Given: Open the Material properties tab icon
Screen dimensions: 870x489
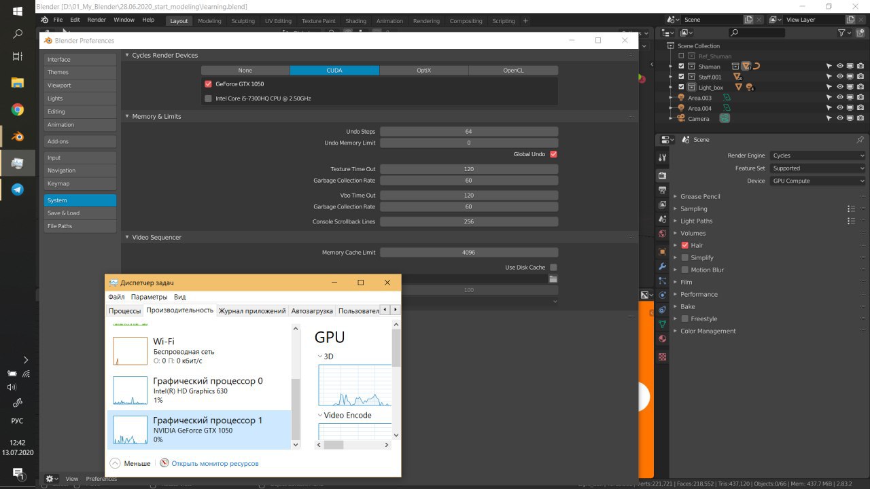Looking at the screenshot, I should (x=663, y=339).
